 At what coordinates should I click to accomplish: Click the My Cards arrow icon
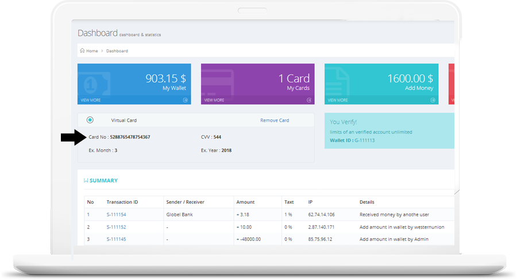[x=308, y=100]
